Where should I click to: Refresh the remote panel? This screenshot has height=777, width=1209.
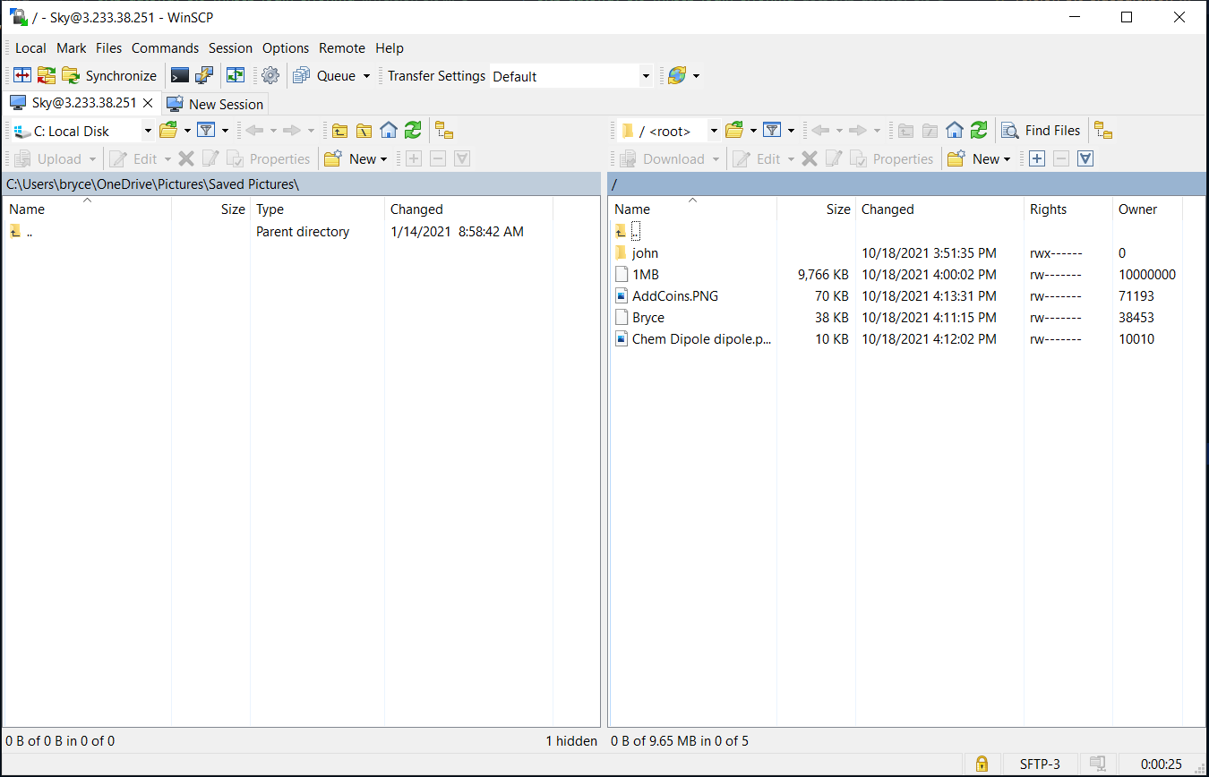tap(979, 131)
